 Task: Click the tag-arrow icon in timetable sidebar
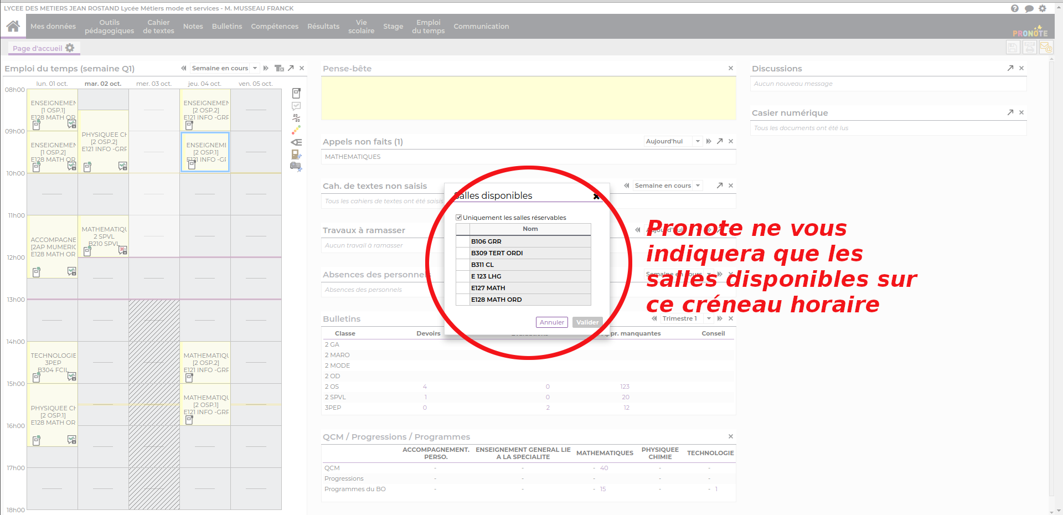click(x=296, y=142)
